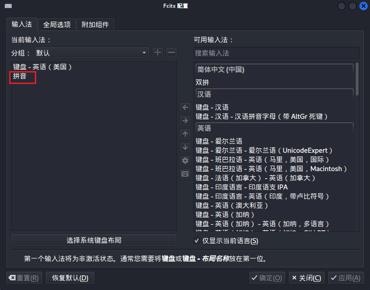Click the keyboard layout icon button
Viewport: 370px width, 290px height.
point(185,174)
